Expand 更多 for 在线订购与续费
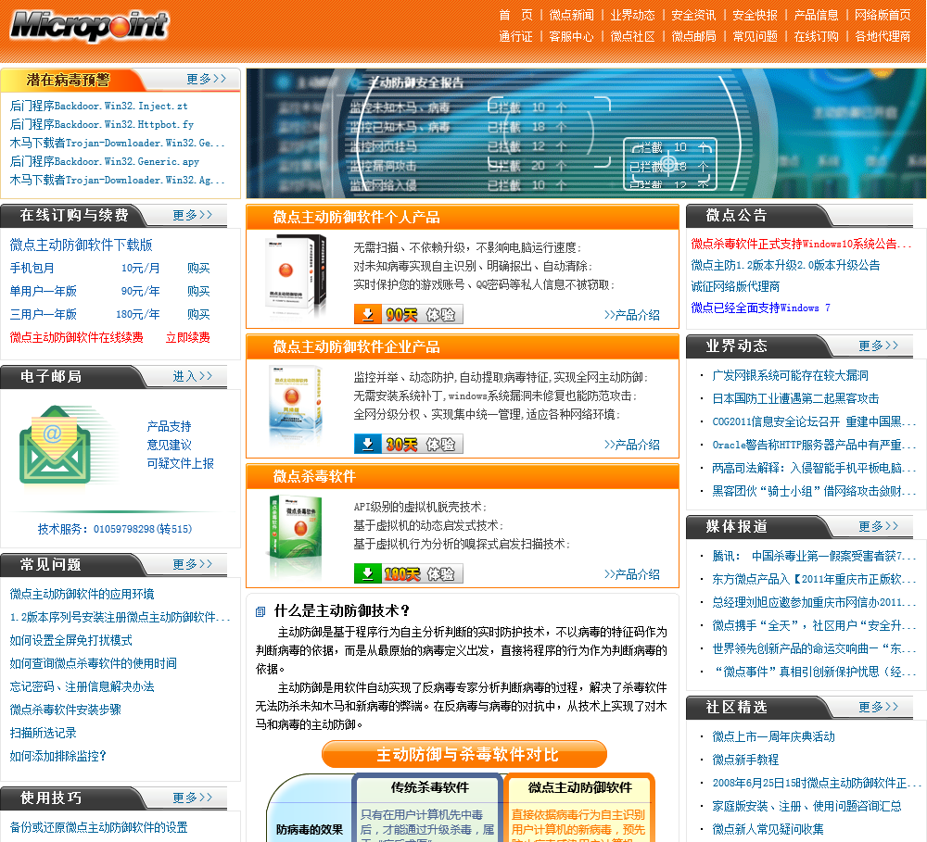Image resolution: width=927 pixels, height=842 pixels. pyautogui.click(x=192, y=215)
